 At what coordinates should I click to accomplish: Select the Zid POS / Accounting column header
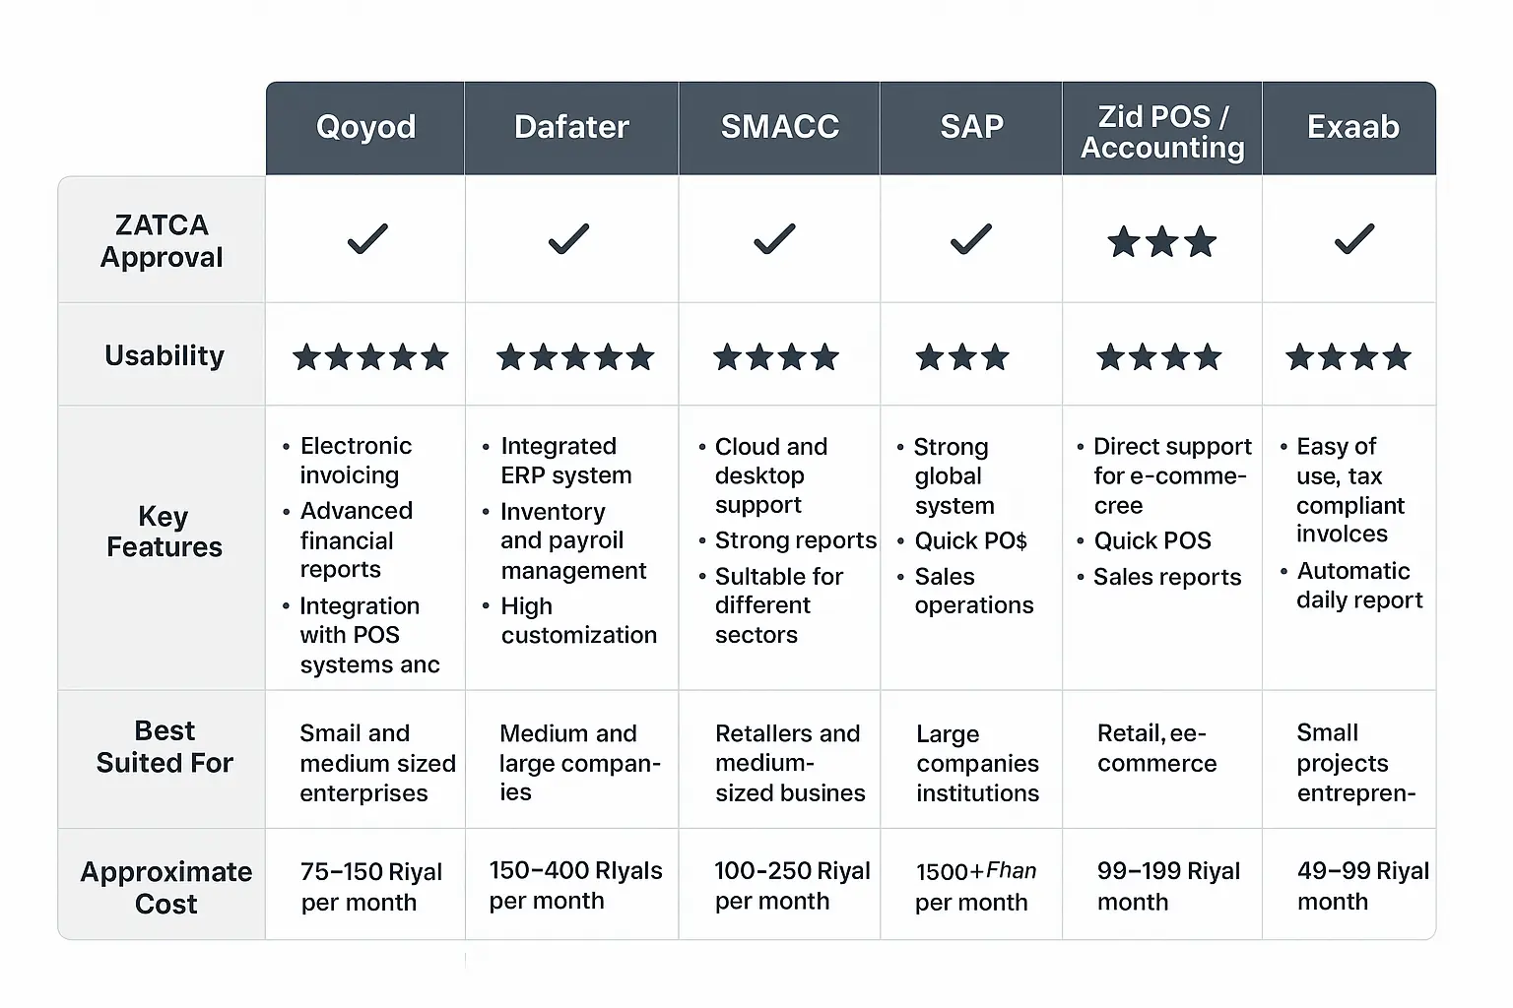(1162, 131)
